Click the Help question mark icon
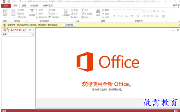The image size is (180, 112). click(x=166, y=2)
